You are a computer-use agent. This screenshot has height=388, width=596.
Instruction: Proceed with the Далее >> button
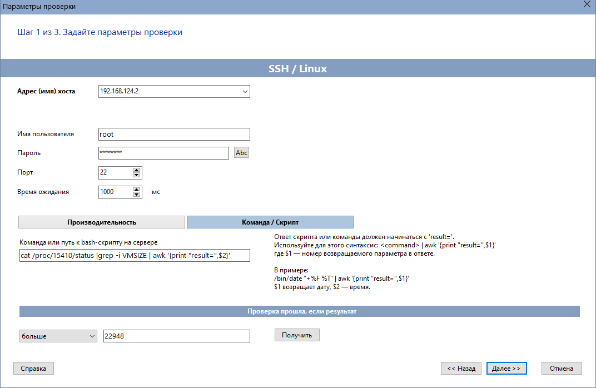[506, 368]
